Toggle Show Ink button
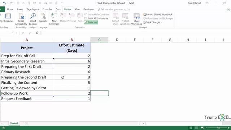This screenshot has width=231, height=130. pyautogui.click(x=91, y=22)
